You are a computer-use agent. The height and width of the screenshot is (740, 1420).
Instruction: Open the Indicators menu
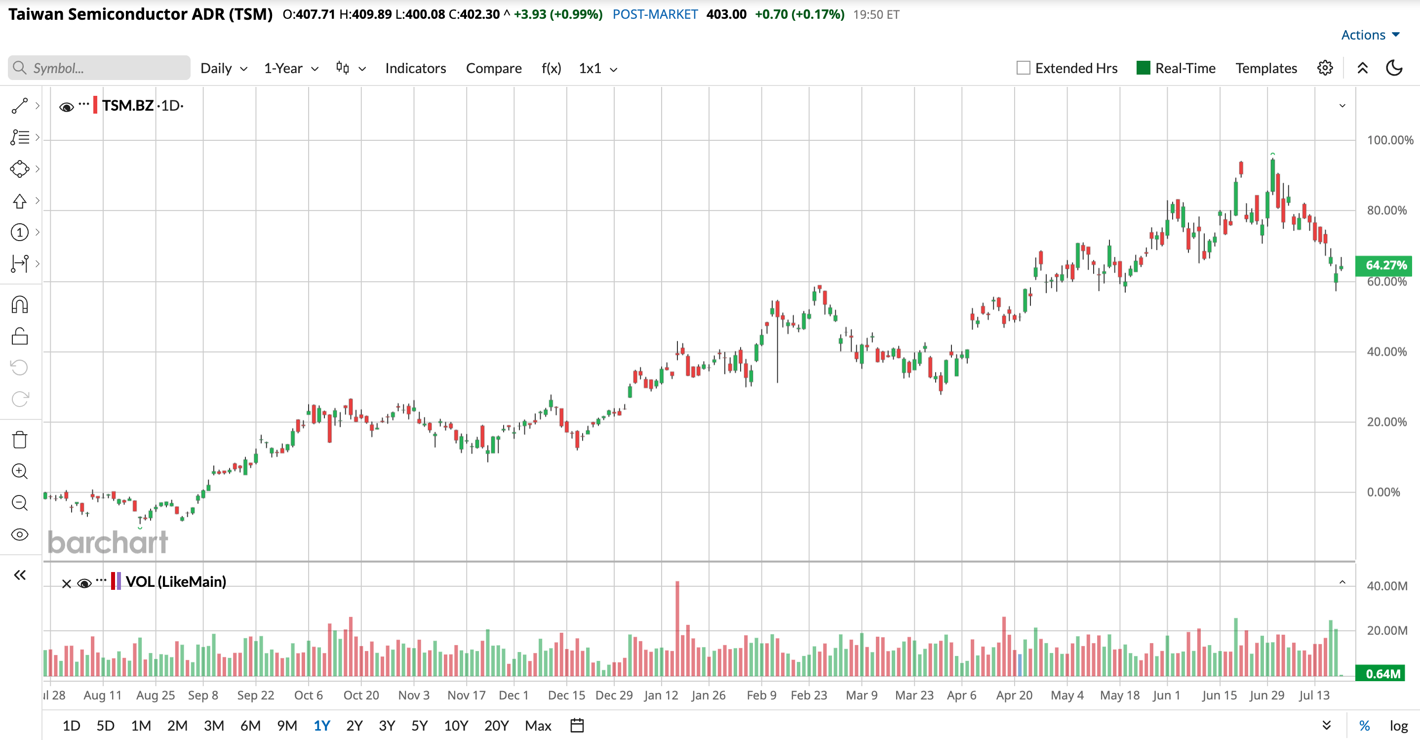(415, 68)
